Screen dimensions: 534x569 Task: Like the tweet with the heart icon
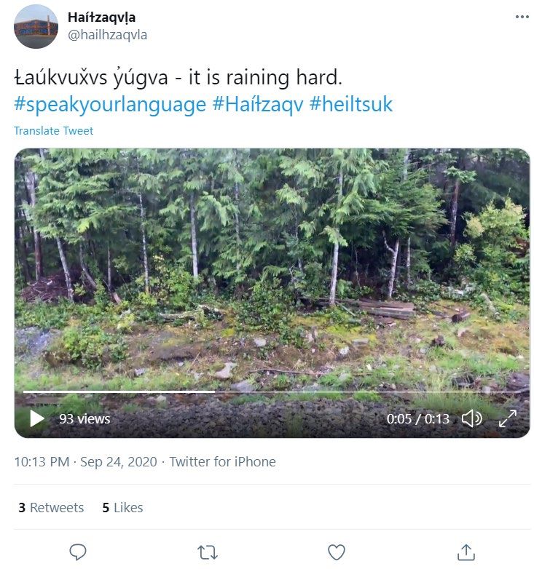tap(337, 552)
